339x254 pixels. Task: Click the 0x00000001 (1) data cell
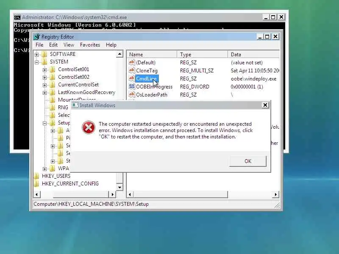247,87
